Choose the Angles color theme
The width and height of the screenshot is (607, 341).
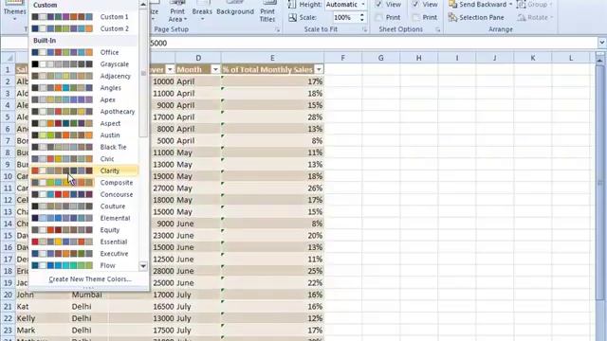pos(84,88)
